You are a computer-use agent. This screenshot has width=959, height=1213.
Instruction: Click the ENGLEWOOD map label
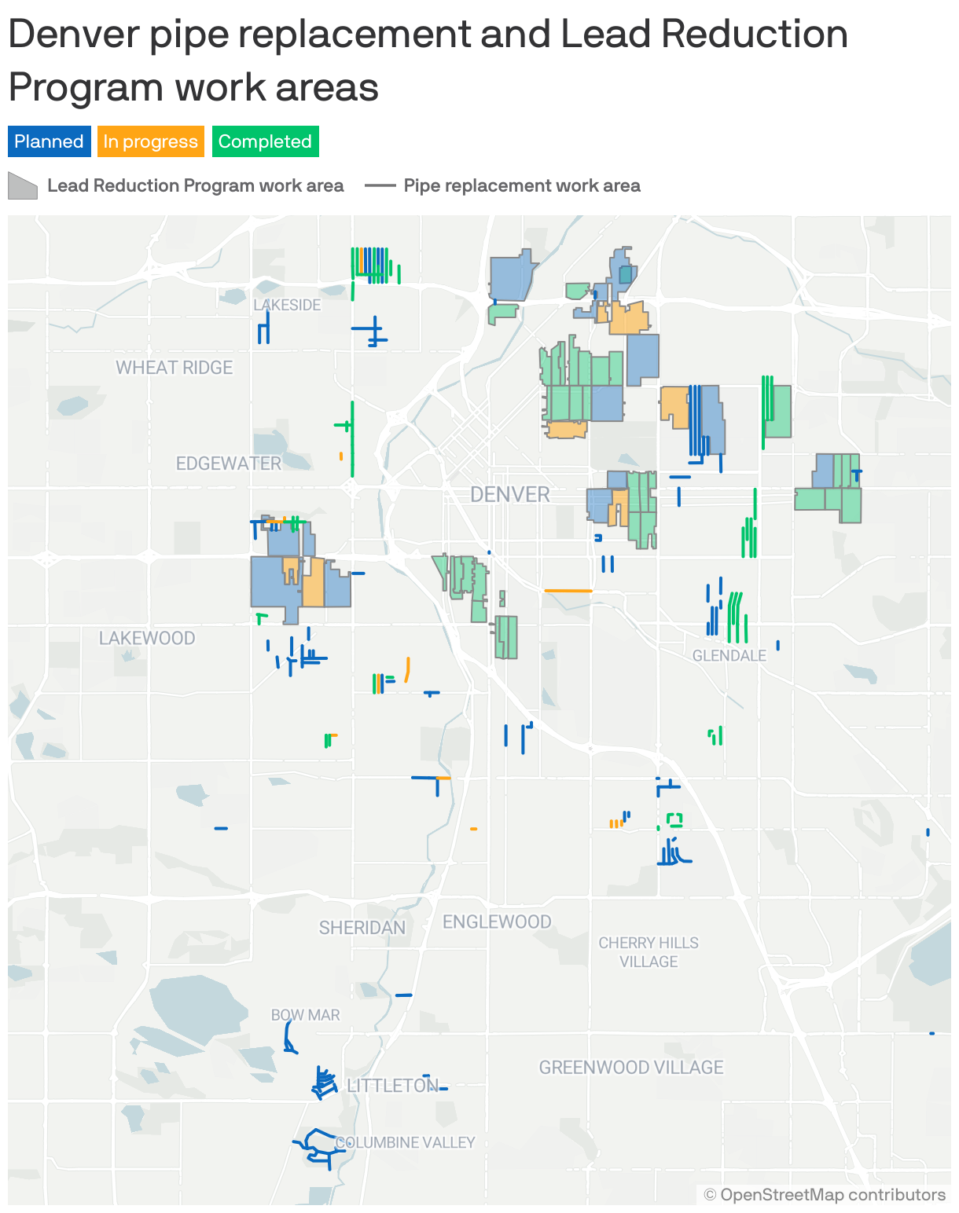pyautogui.click(x=497, y=922)
